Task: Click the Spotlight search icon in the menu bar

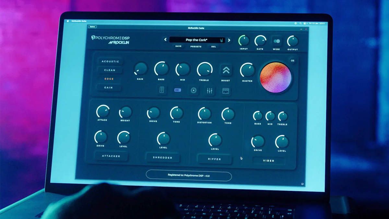Action: pos(300,23)
